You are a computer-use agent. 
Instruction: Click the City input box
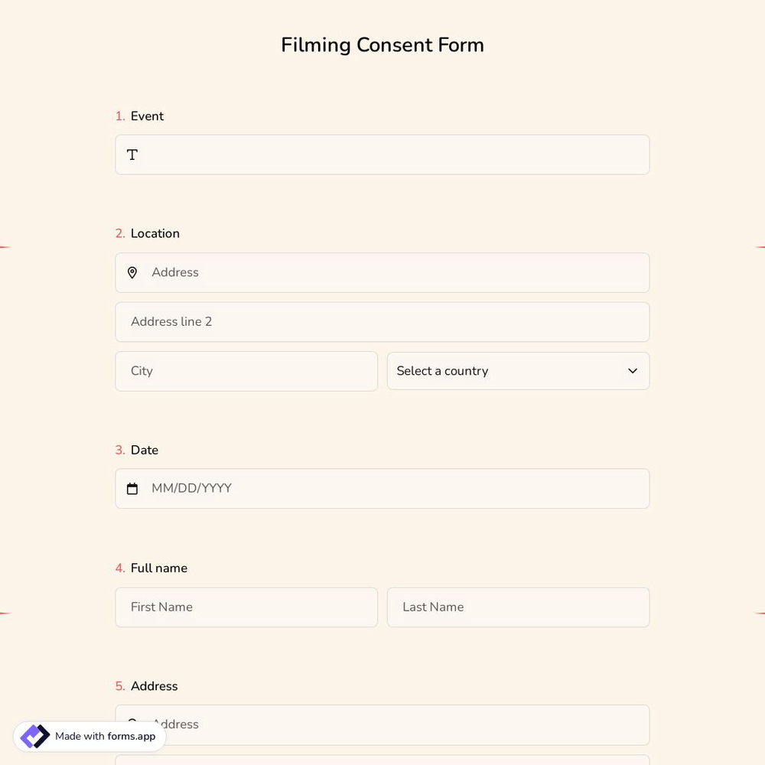pos(246,371)
